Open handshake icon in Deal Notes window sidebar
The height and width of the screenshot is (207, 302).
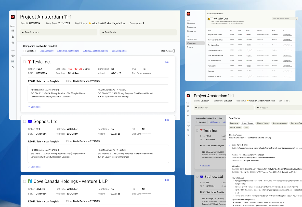[x=188, y=126]
